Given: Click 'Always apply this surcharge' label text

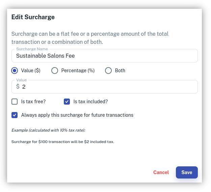Looking at the screenshot, I should coord(77,115).
